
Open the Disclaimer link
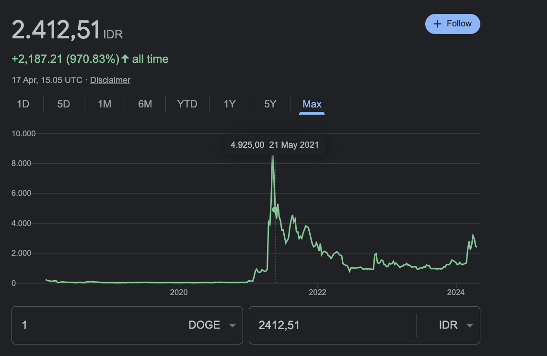click(x=110, y=80)
